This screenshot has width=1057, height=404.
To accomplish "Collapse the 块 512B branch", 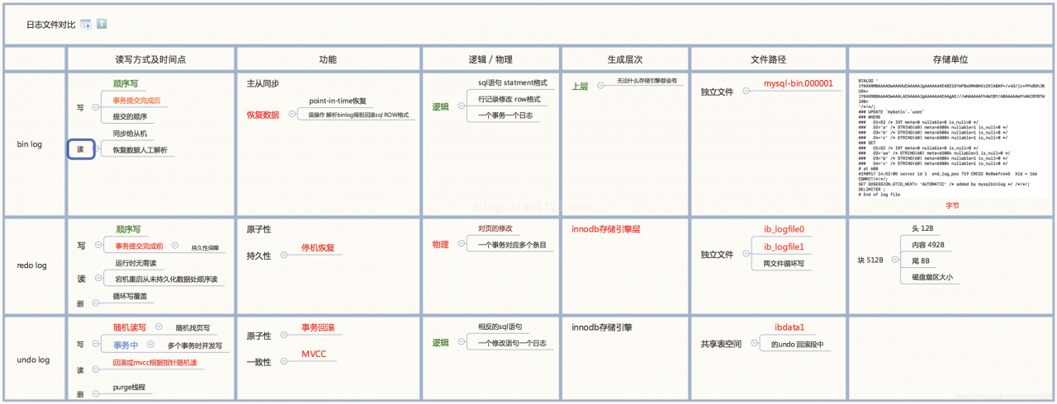I will click(894, 260).
